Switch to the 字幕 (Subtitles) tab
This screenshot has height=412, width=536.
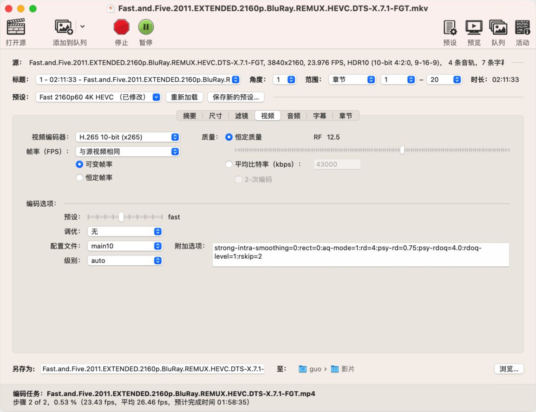coord(320,116)
